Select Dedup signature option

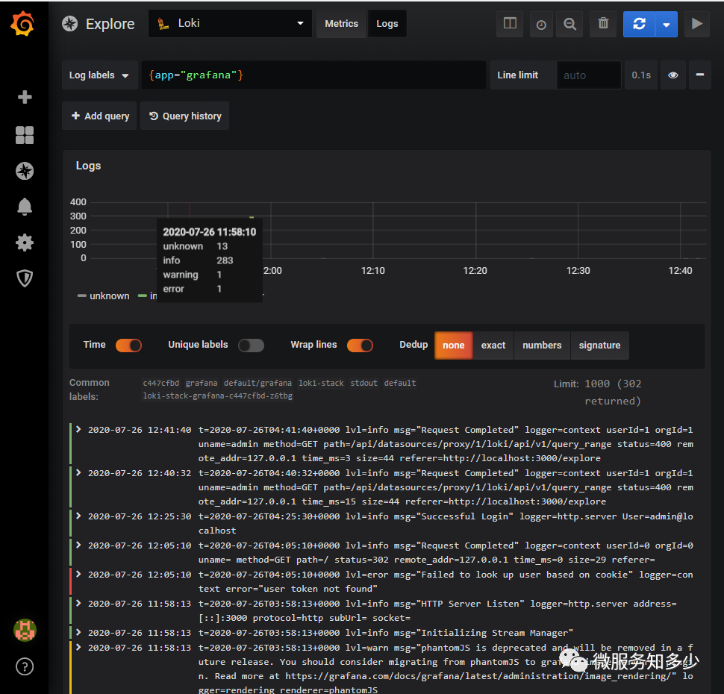(600, 346)
